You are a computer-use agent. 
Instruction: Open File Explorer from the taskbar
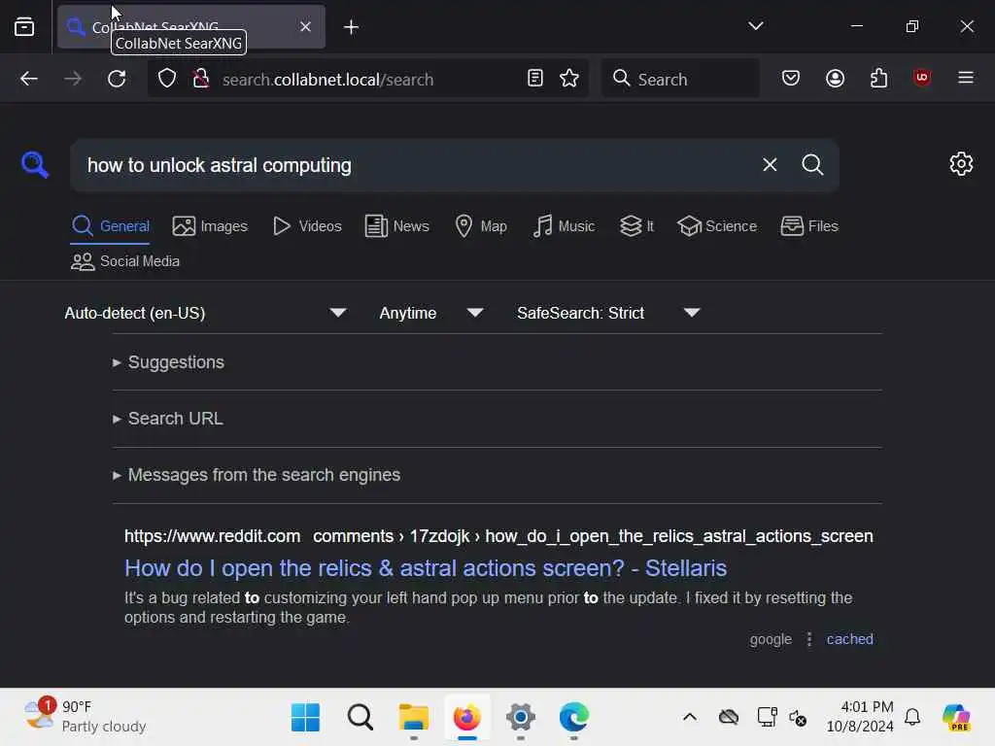point(414,718)
